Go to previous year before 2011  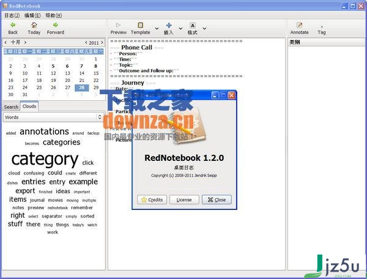click(x=86, y=43)
